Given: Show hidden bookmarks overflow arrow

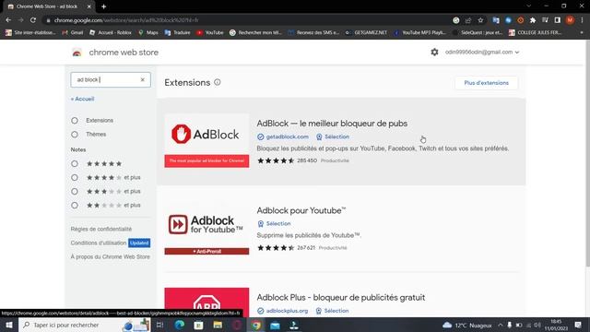Looking at the screenshot, I should [582, 33].
